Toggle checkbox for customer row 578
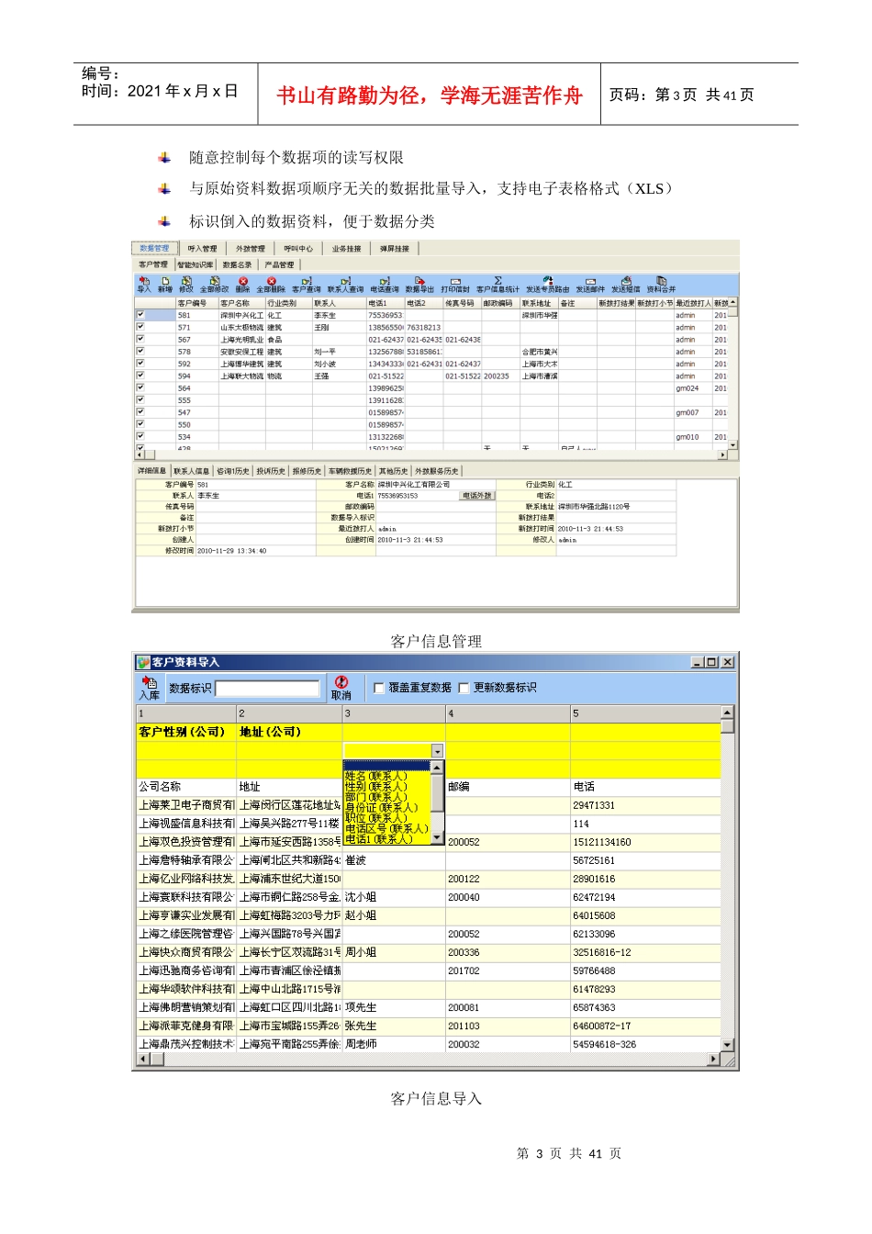872x1234 pixels. pos(140,351)
